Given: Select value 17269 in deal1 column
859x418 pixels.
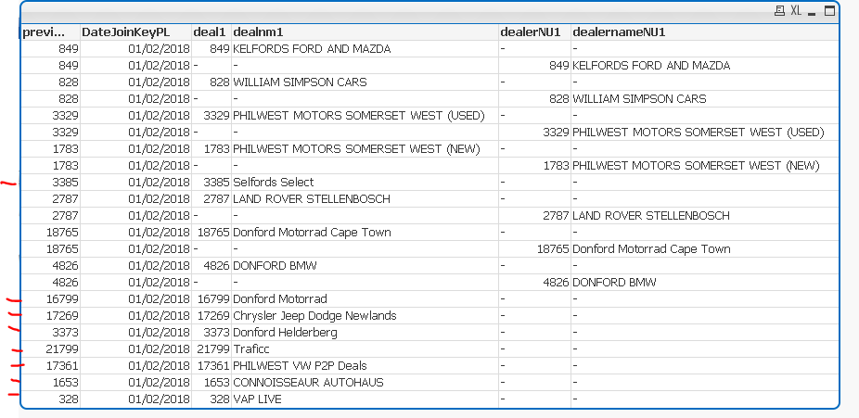Looking at the screenshot, I should point(213,316).
